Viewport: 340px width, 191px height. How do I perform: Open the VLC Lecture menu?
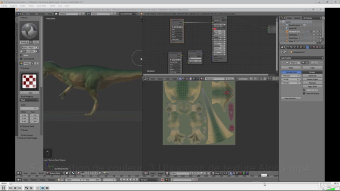click(13, 6)
